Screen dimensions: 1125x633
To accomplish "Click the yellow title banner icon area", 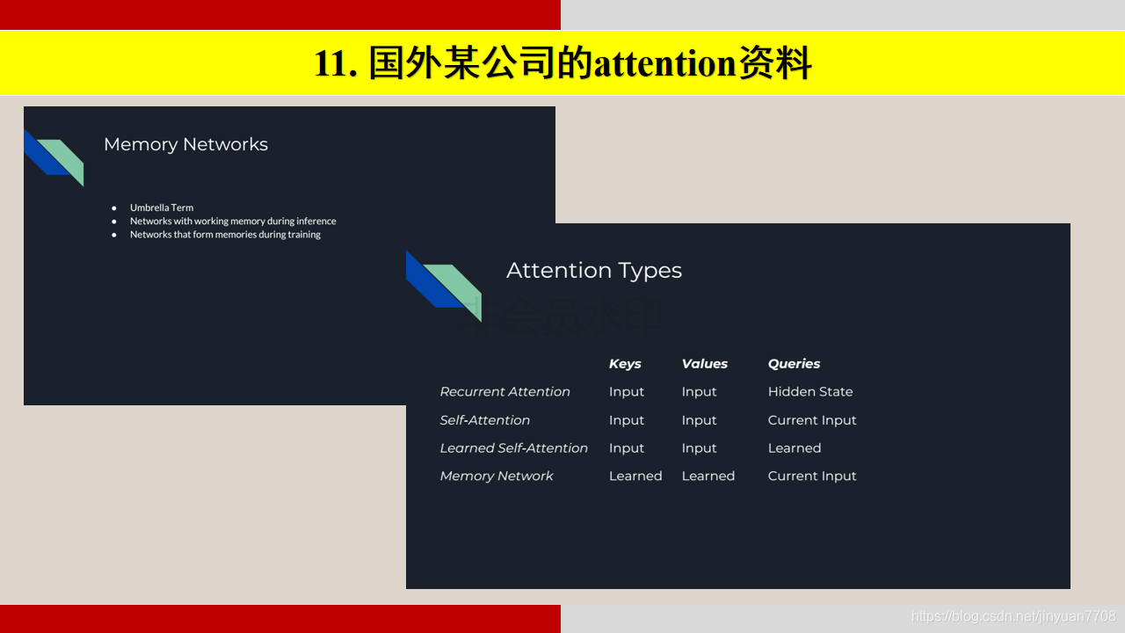I will tap(562, 62).
